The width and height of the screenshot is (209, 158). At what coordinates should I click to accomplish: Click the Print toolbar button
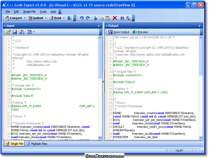[x=55, y=18]
